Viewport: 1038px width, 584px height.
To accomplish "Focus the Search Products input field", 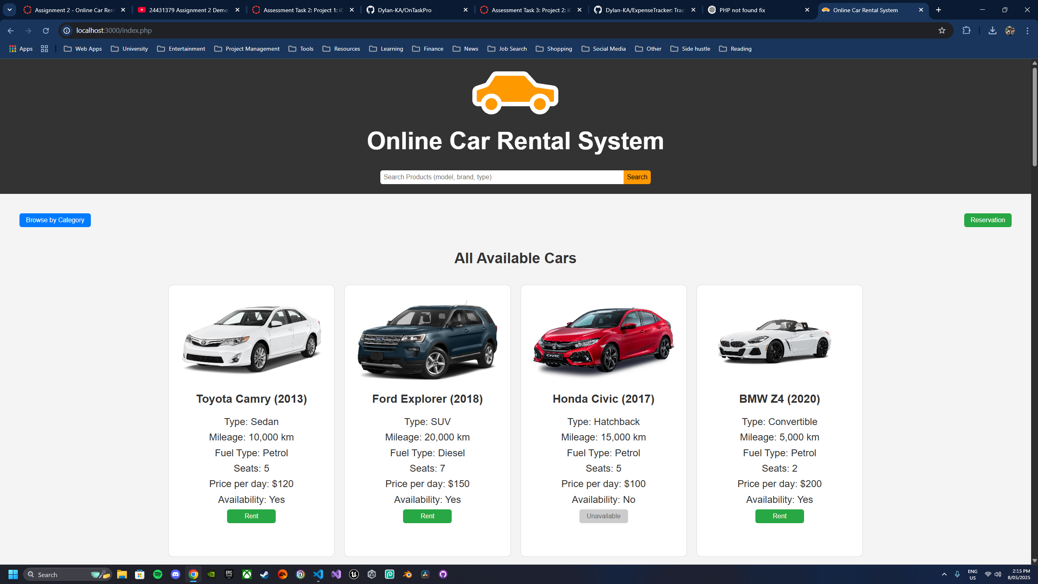I will (x=502, y=177).
